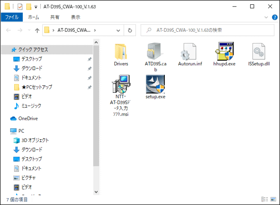Go up one folder level
The width and height of the screenshot is (280, 205).
click(37, 30)
